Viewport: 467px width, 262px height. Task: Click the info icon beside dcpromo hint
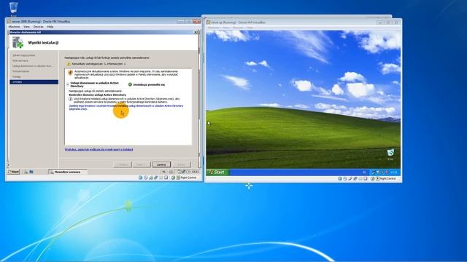71,99
